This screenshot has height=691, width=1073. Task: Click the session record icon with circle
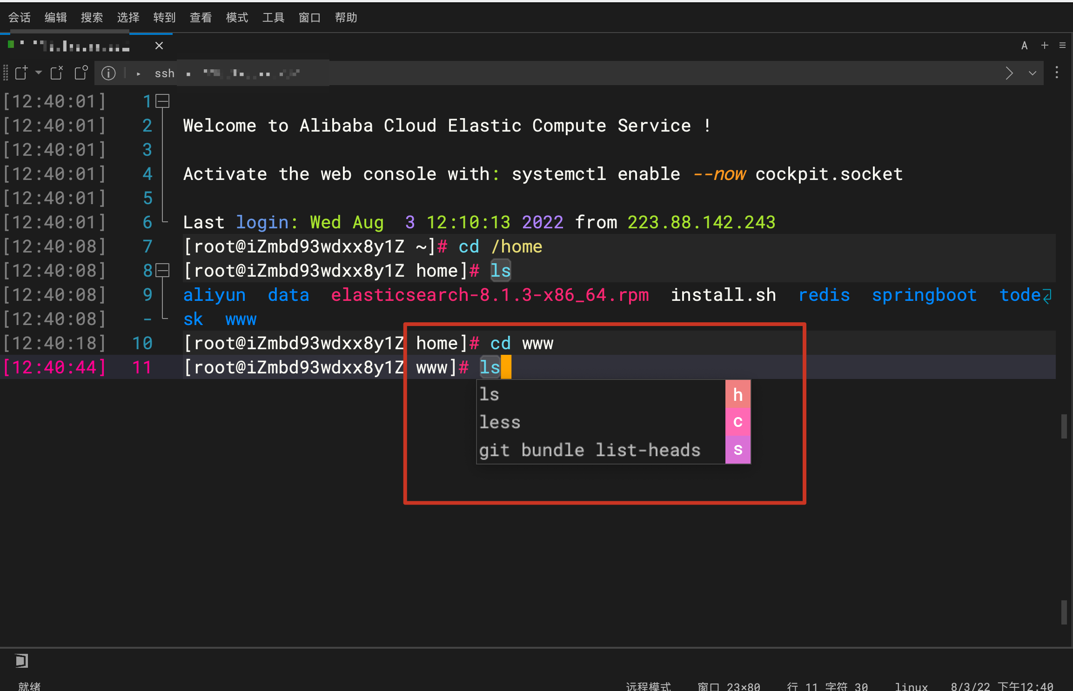pyautogui.click(x=81, y=73)
